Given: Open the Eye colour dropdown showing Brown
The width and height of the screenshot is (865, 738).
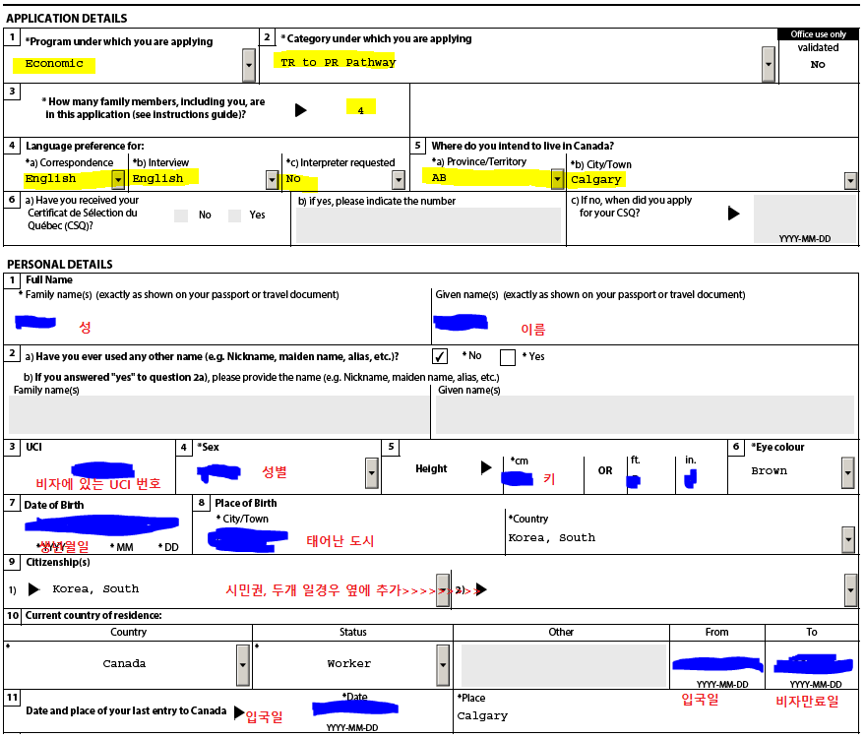Looking at the screenshot, I should point(848,473).
